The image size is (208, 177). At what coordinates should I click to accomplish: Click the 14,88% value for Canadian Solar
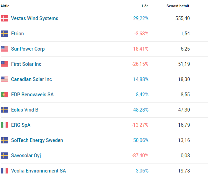tap(141, 79)
